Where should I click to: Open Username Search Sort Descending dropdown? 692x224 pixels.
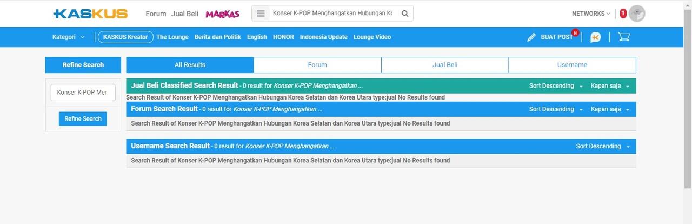[x=603, y=146]
